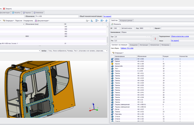The image size is (194, 125).
Task: Open the left Операции dropdown menu
Action: (x=8, y=21)
